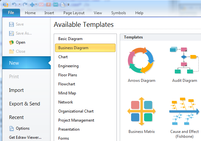Open the Undo history dropdown arrow
Screen dimensions: 201x141
click(19, 5)
